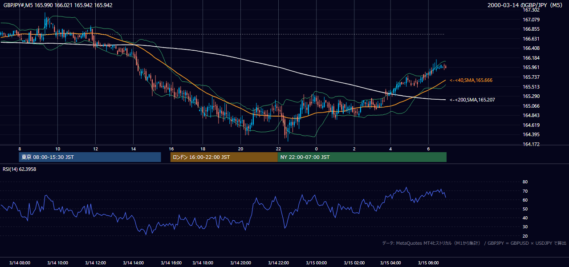
Task: Click the 166.408 price axis value
Action: tap(531, 48)
